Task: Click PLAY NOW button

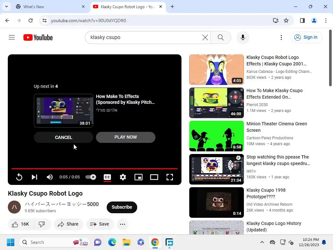Action: point(126,137)
